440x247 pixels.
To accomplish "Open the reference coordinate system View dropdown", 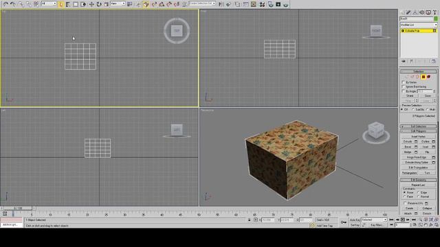I will [x=118, y=3].
